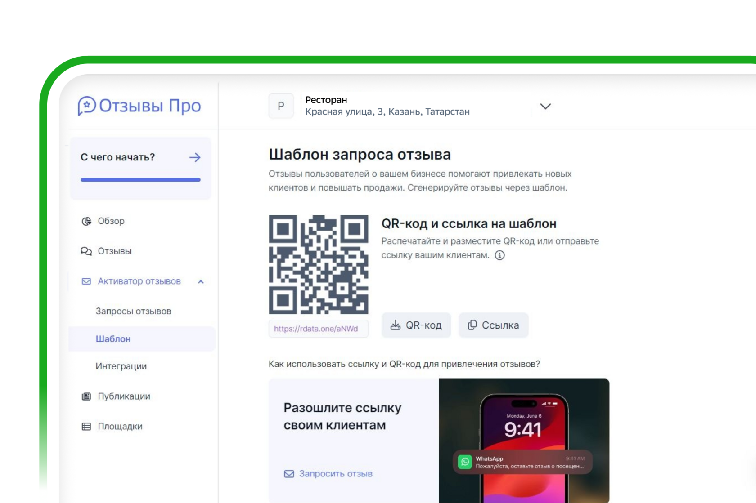Click the onboarding progress bar
This screenshot has width=756, height=503.
(141, 180)
